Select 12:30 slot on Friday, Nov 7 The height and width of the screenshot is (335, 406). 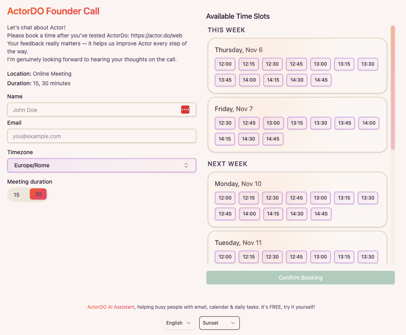(225, 123)
